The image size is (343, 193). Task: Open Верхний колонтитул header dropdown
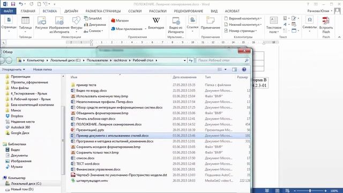[243, 18]
